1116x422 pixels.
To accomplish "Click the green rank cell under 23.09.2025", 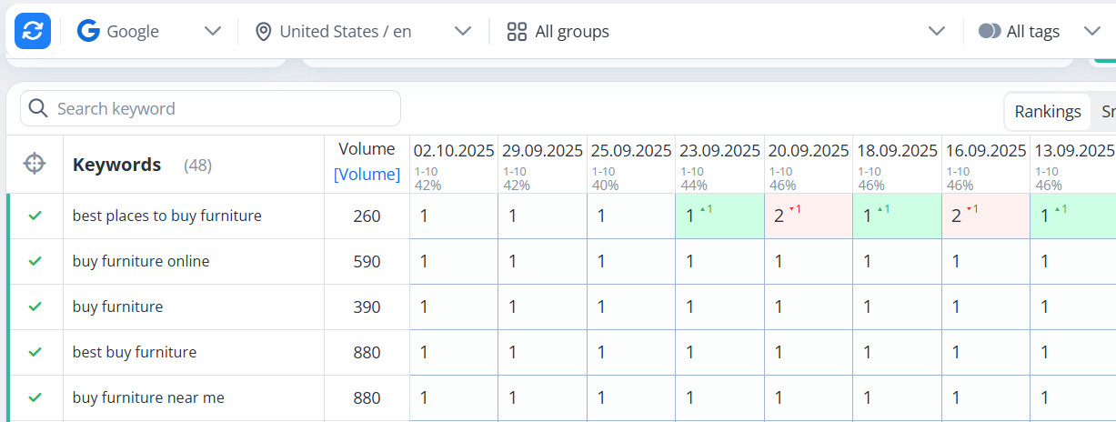I will 719,216.
